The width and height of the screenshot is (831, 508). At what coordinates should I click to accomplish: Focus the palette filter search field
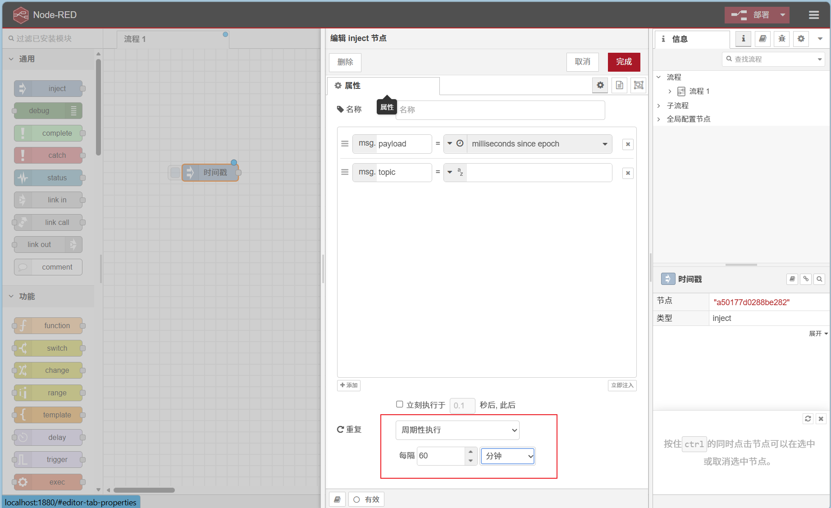point(53,39)
